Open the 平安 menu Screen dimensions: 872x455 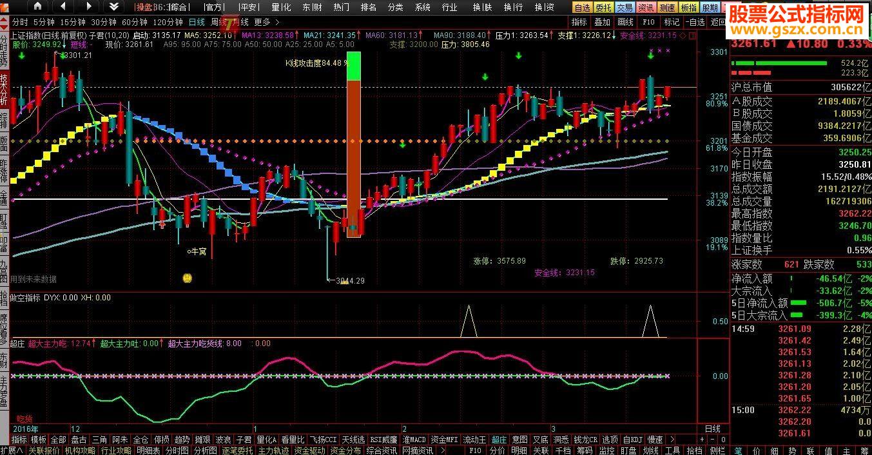pyautogui.click(x=247, y=7)
